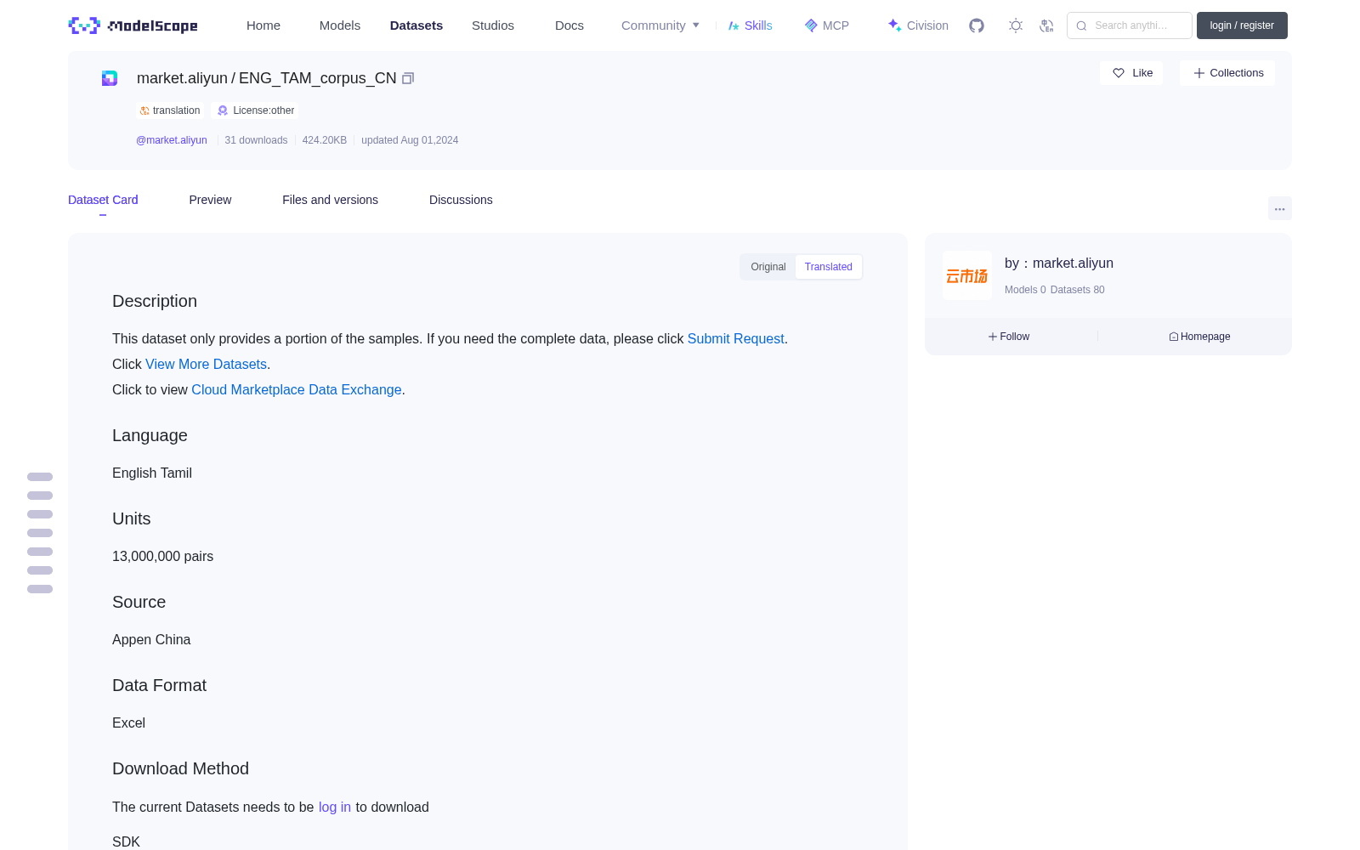
Task: Click the last outline marker in the sidebar
Action: pyautogui.click(x=40, y=589)
